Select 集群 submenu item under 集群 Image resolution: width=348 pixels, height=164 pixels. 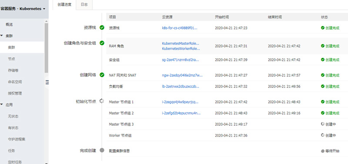(x=12, y=47)
